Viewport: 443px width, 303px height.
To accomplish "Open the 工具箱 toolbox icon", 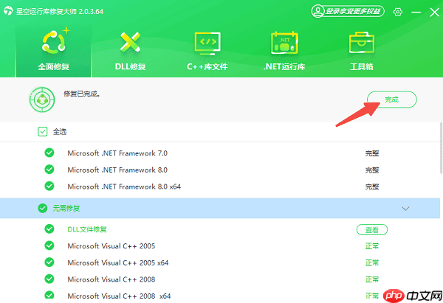I will click(361, 43).
